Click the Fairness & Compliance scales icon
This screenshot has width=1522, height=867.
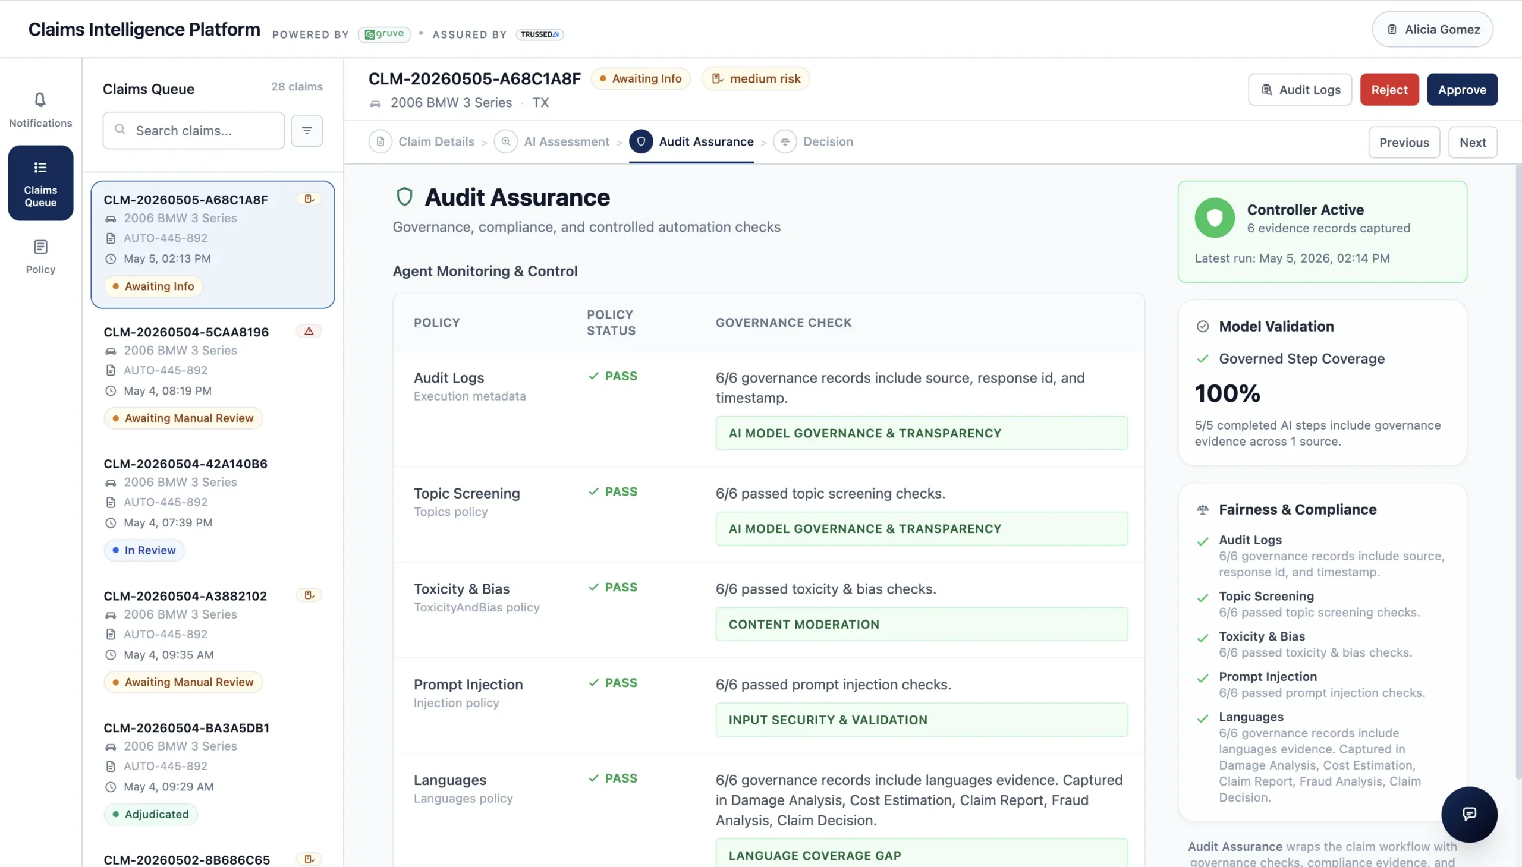click(1203, 510)
